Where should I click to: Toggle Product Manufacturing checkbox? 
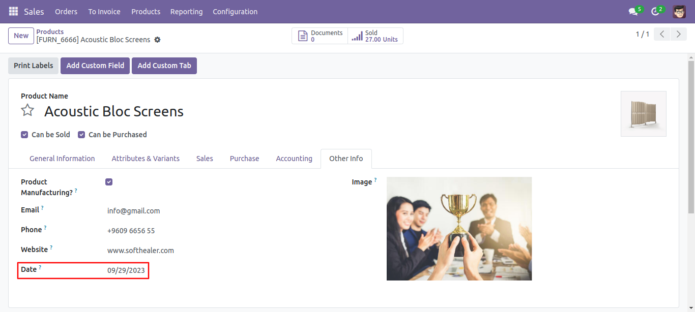tap(109, 182)
